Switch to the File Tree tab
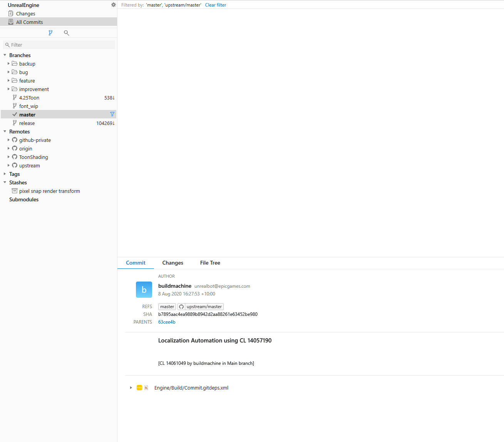Viewport: 504px width, 442px height. pyautogui.click(x=210, y=263)
